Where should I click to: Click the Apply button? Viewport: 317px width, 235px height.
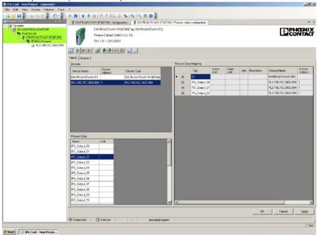tap(304, 211)
